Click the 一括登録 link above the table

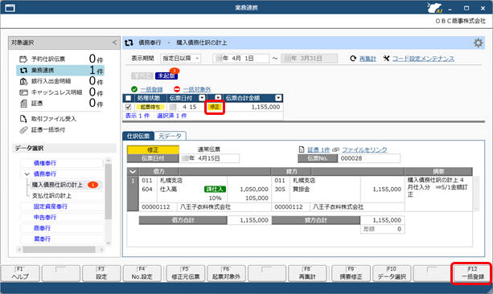point(151,89)
